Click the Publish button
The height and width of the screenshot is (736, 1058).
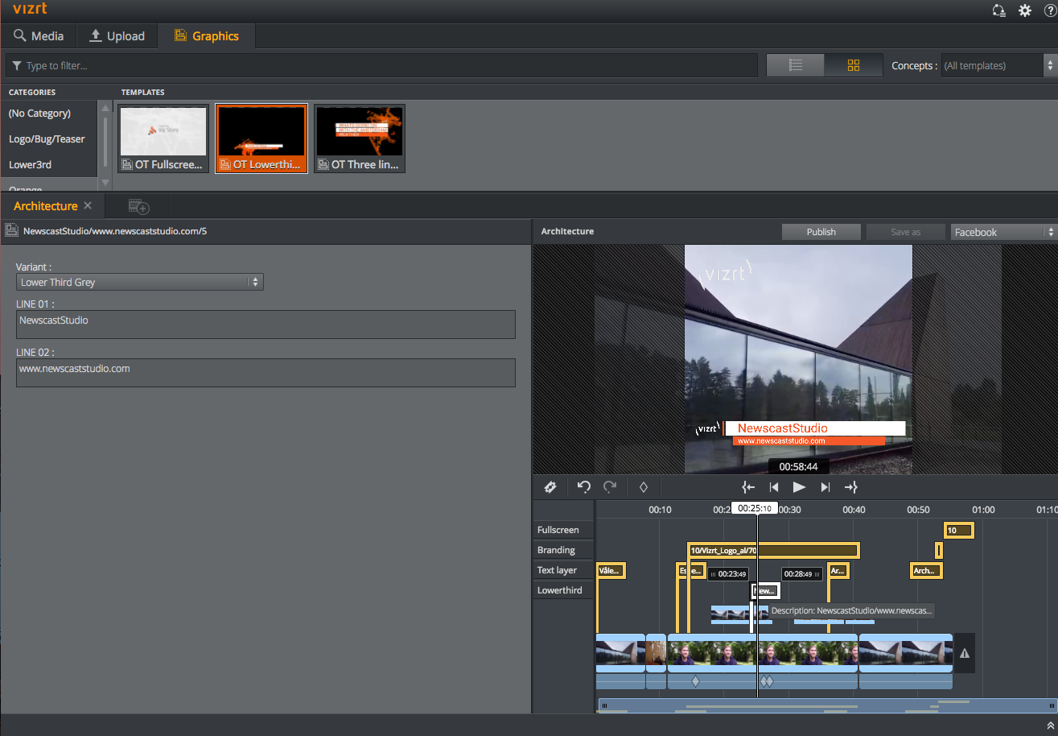click(x=821, y=231)
